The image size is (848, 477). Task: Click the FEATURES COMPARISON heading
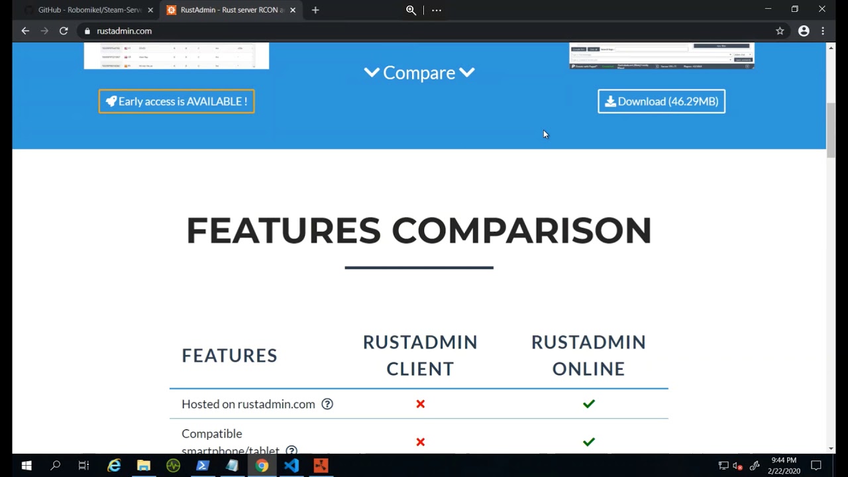pos(419,231)
